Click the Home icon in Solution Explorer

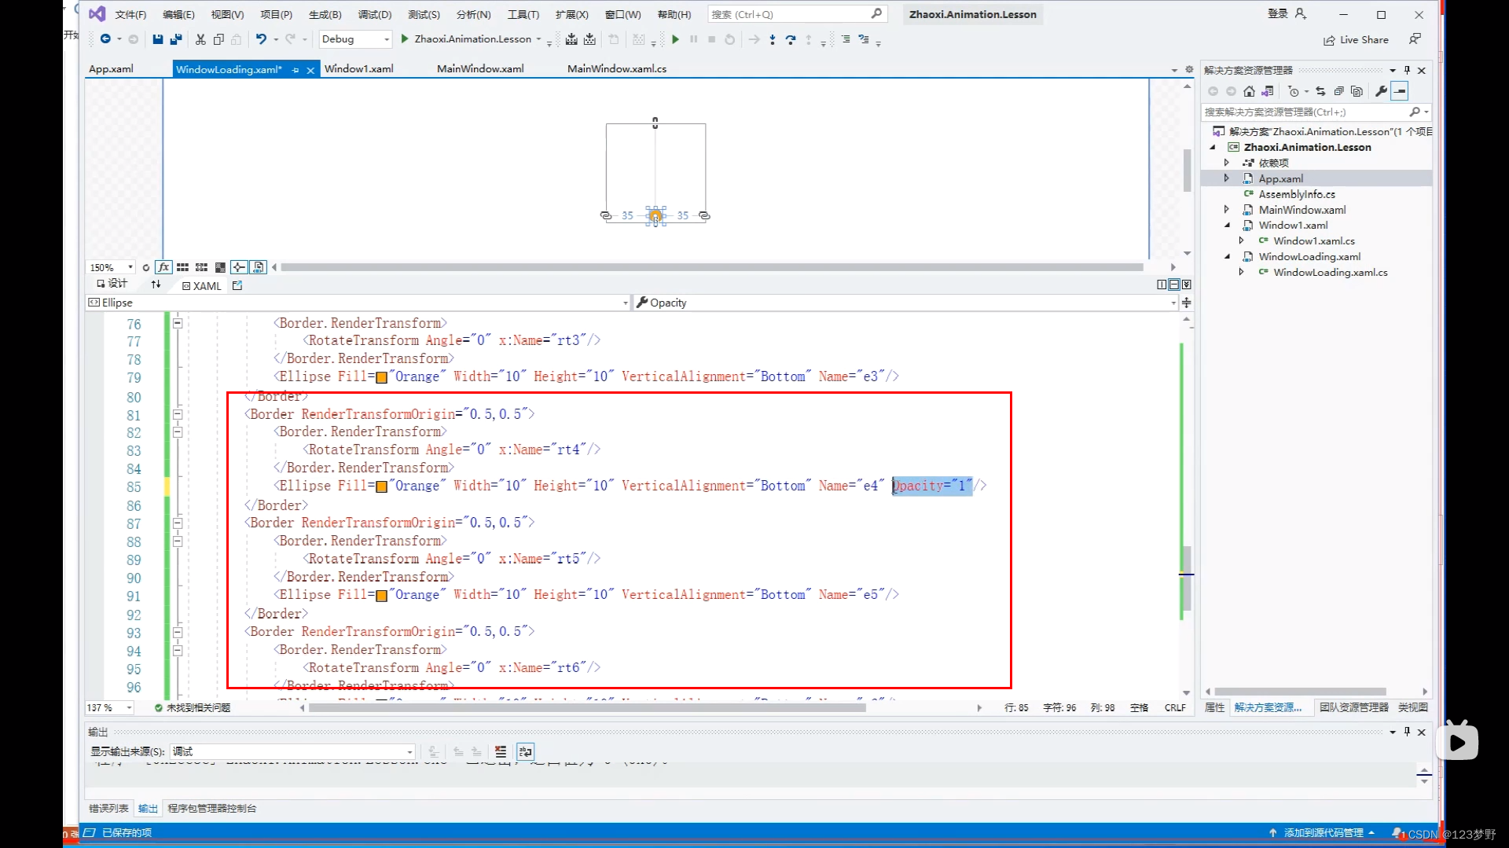pos(1249,91)
